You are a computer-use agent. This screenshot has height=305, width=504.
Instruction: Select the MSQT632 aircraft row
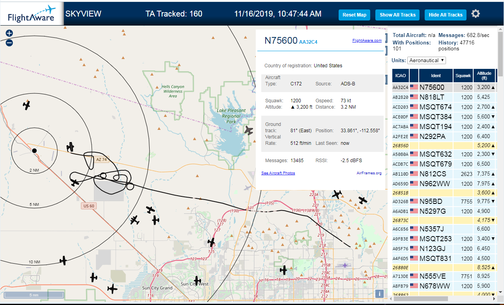click(444, 154)
